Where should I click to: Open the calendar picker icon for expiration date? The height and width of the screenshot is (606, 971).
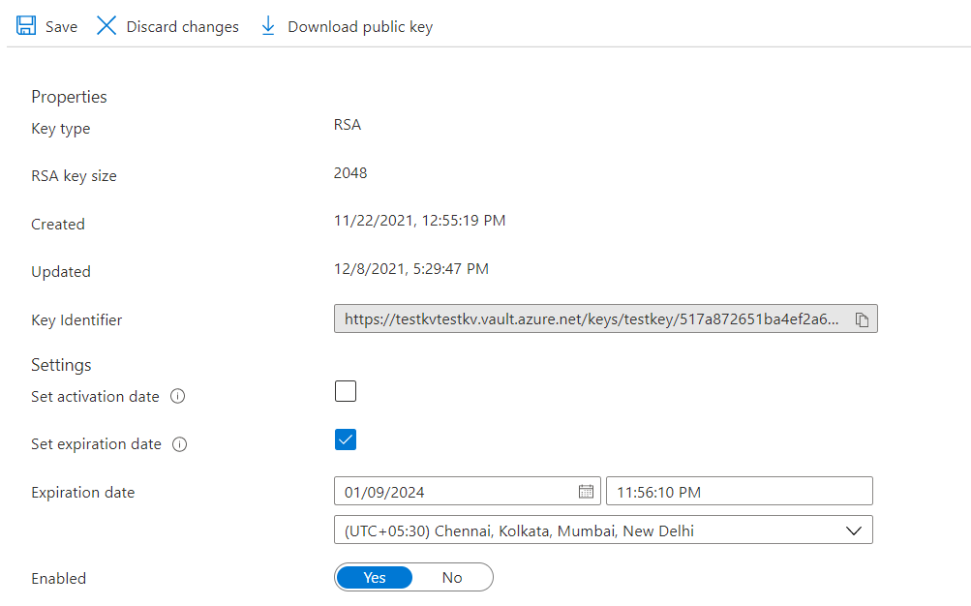tap(586, 492)
